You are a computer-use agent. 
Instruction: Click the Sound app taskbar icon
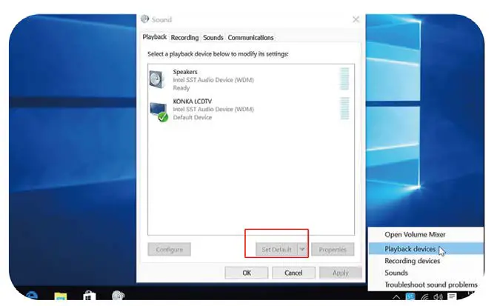click(119, 295)
